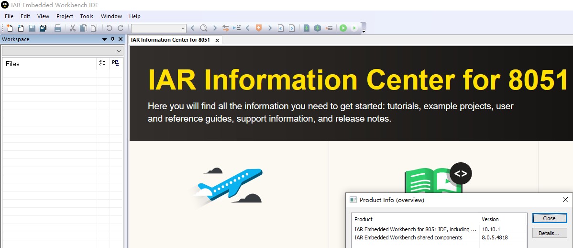Create a new document with toolbar icon
This screenshot has height=248, width=573.
coord(10,28)
